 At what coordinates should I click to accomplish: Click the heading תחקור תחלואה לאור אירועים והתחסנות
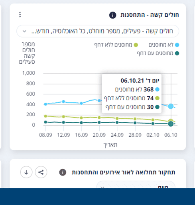tap(124, 172)
